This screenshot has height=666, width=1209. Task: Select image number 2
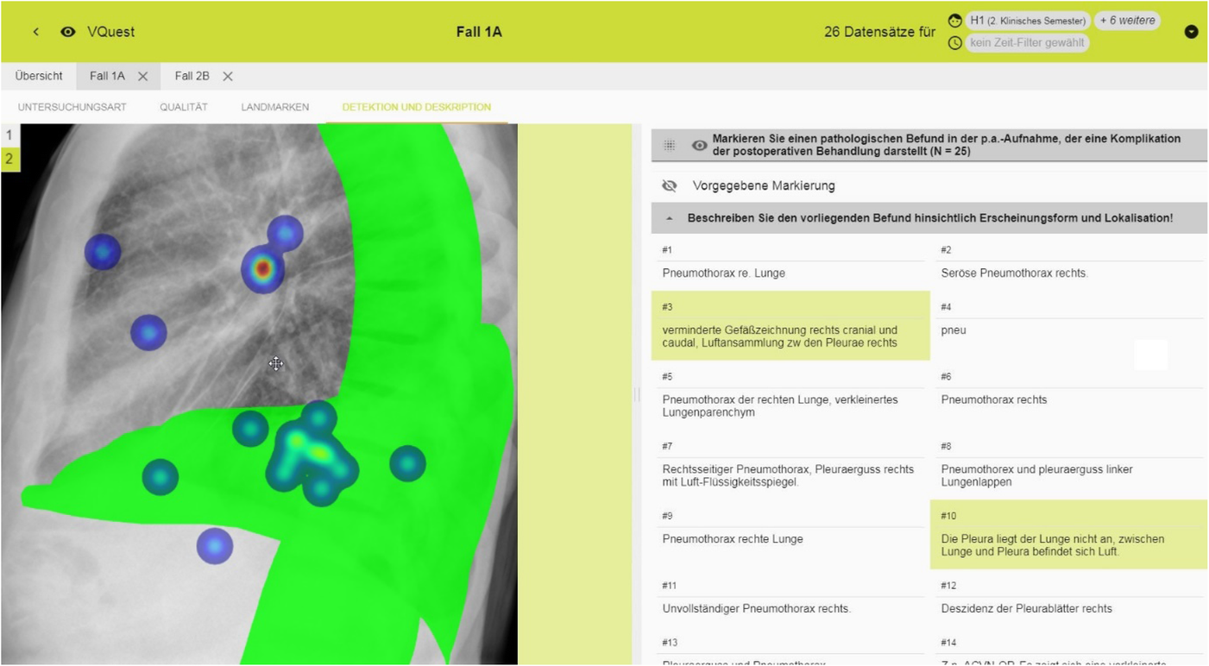(9, 159)
